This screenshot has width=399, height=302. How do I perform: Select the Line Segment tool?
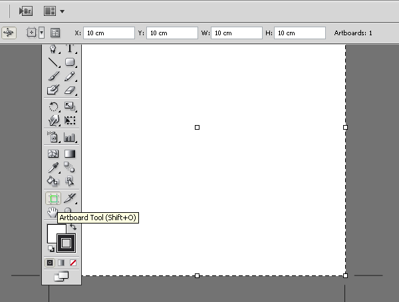(53, 63)
